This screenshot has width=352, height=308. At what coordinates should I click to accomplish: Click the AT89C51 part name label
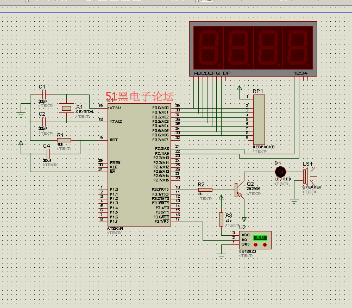click(x=115, y=229)
